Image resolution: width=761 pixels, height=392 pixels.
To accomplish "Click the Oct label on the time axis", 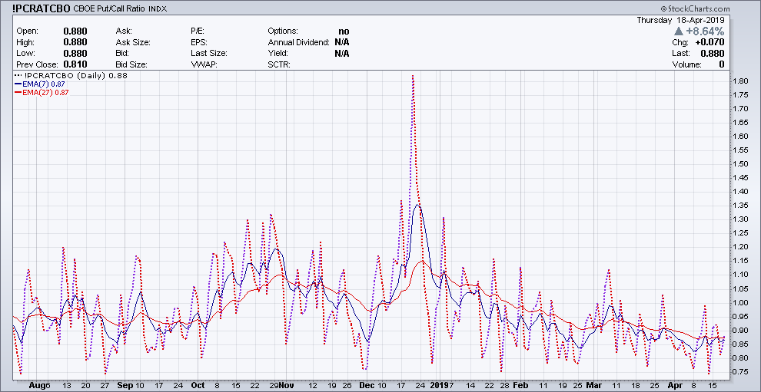I will (198, 385).
